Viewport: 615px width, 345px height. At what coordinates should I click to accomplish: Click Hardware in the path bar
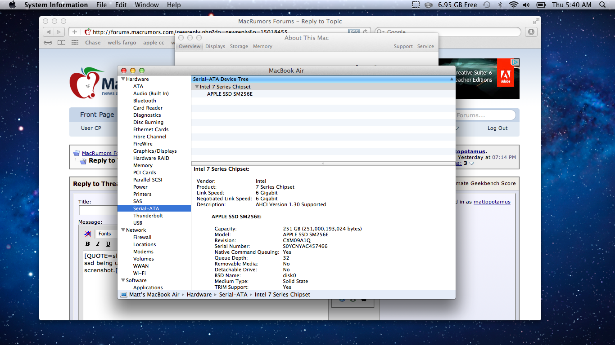click(199, 295)
